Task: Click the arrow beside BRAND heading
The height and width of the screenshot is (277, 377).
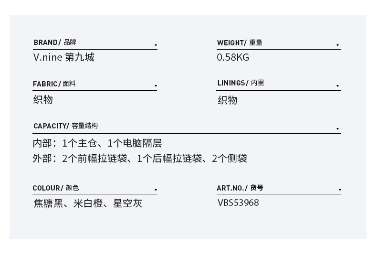Action: 156,45
